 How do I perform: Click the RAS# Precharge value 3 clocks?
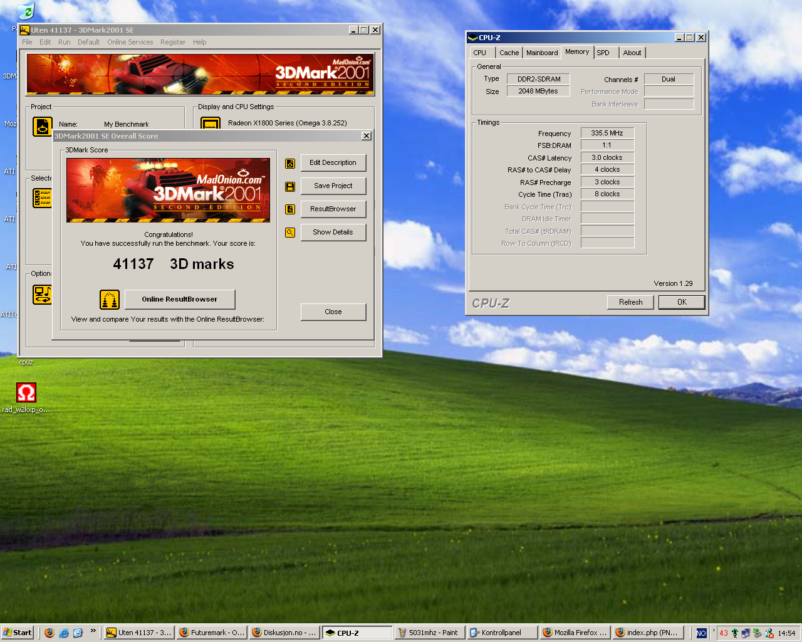click(x=607, y=182)
